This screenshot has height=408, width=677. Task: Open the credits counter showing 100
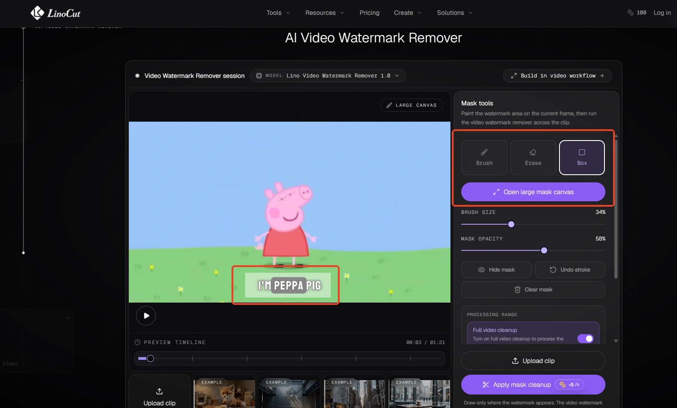click(x=637, y=13)
